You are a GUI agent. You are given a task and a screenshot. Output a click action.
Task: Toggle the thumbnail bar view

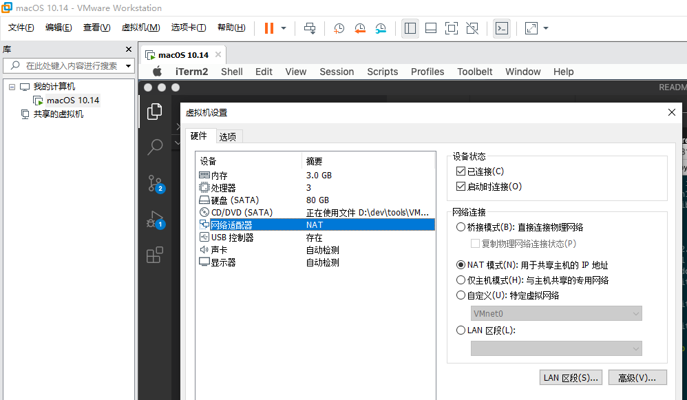(x=431, y=28)
